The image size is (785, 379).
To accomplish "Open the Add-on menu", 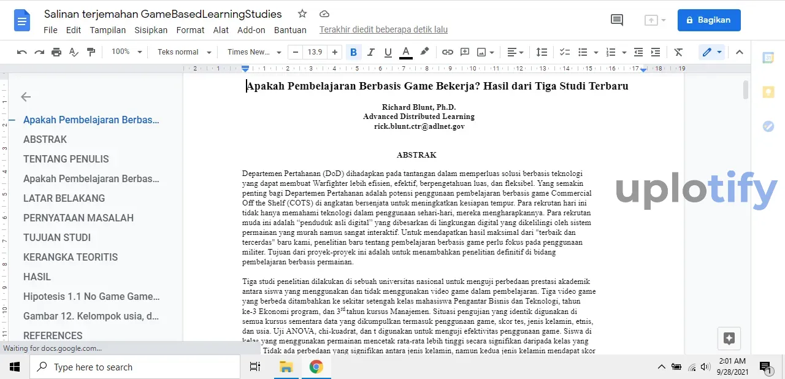I will (x=251, y=29).
